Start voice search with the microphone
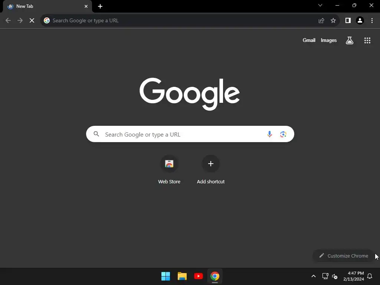Viewport: 380px width, 285px height. pyautogui.click(x=269, y=134)
